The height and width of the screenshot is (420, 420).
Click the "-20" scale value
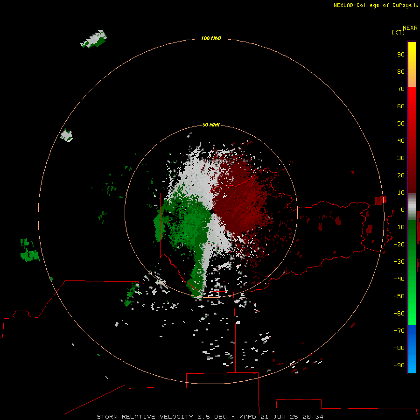tap(399, 244)
